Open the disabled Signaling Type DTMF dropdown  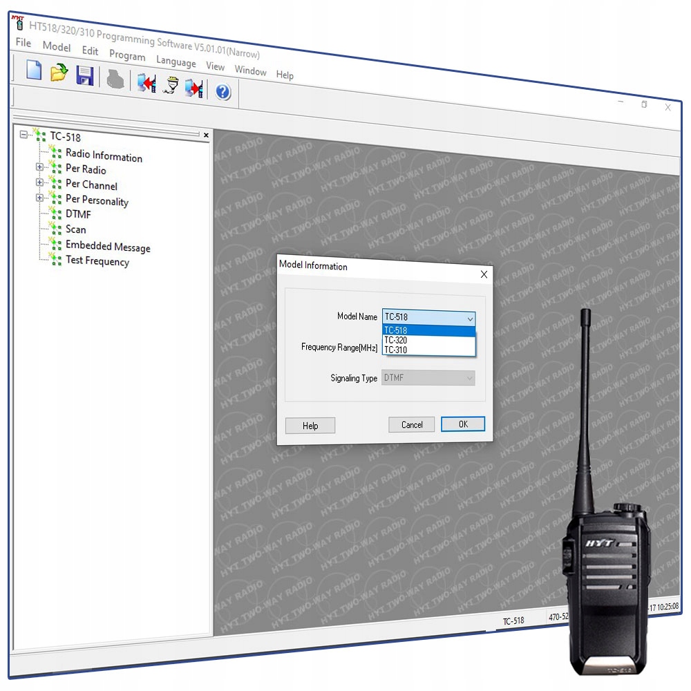pos(428,378)
